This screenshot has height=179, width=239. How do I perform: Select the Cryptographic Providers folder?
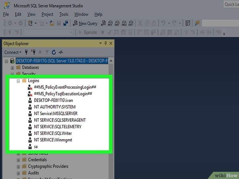(x=48, y=166)
